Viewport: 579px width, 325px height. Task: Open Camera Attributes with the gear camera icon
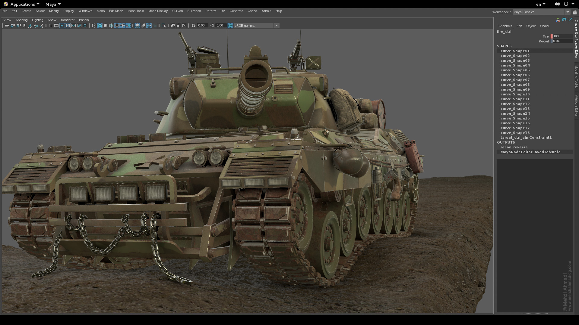point(19,26)
